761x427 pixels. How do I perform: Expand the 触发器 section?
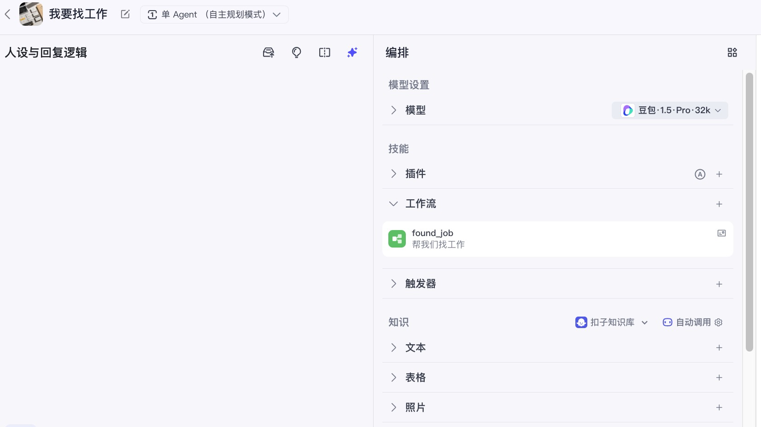point(394,283)
